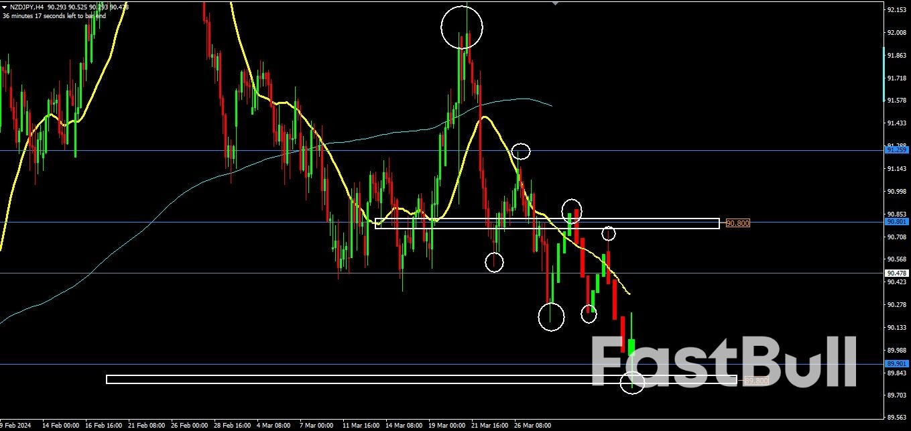Select the circle on the hammer candle near 89.800
This screenshot has height=431, width=911.
click(x=632, y=383)
